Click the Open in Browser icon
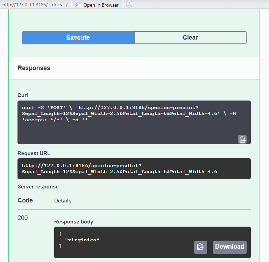269x262 pixels. pyautogui.click(x=78, y=5)
